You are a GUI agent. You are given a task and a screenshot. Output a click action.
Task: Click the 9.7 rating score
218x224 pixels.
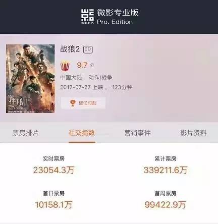coord(82,65)
